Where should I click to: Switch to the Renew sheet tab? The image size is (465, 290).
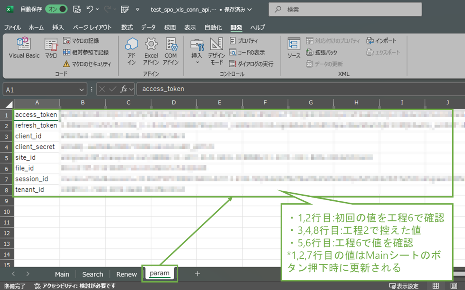(x=127, y=274)
